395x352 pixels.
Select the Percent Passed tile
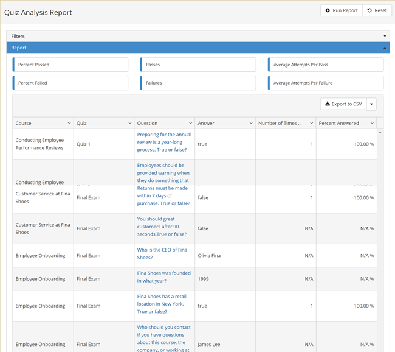coord(70,65)
